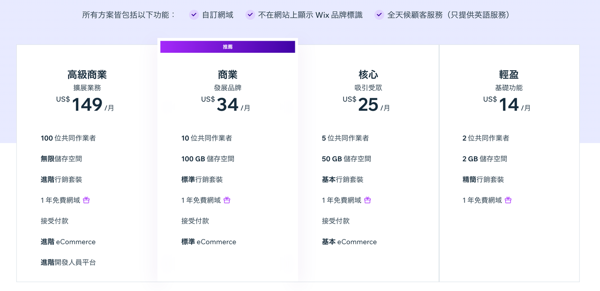Viewport: 600px width, 291px height.
Task: Click the gift icon in the 核心 plan
Action: 368,200
